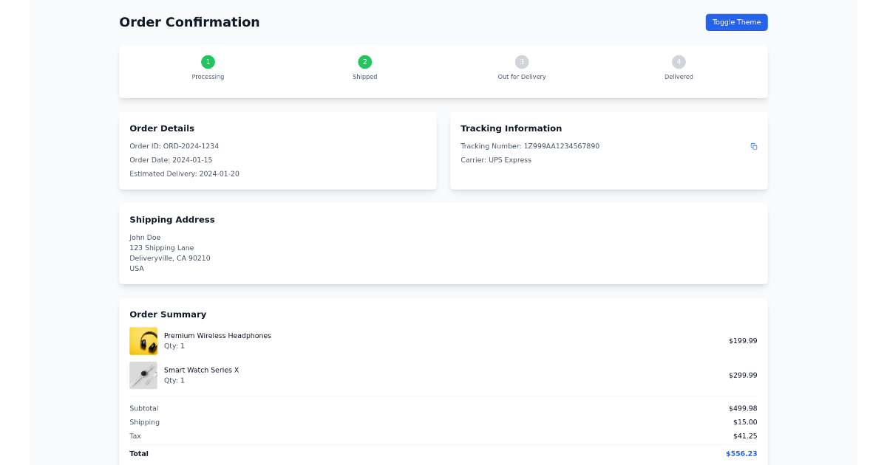Click the Out for Delivery step circle
This screenshot has width=887, height=465.
(x=522, y=62)
